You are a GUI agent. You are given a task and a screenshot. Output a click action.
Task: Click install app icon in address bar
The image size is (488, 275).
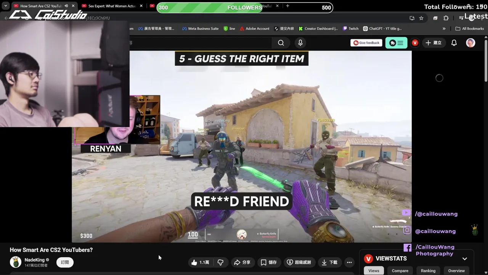point(412,18)
